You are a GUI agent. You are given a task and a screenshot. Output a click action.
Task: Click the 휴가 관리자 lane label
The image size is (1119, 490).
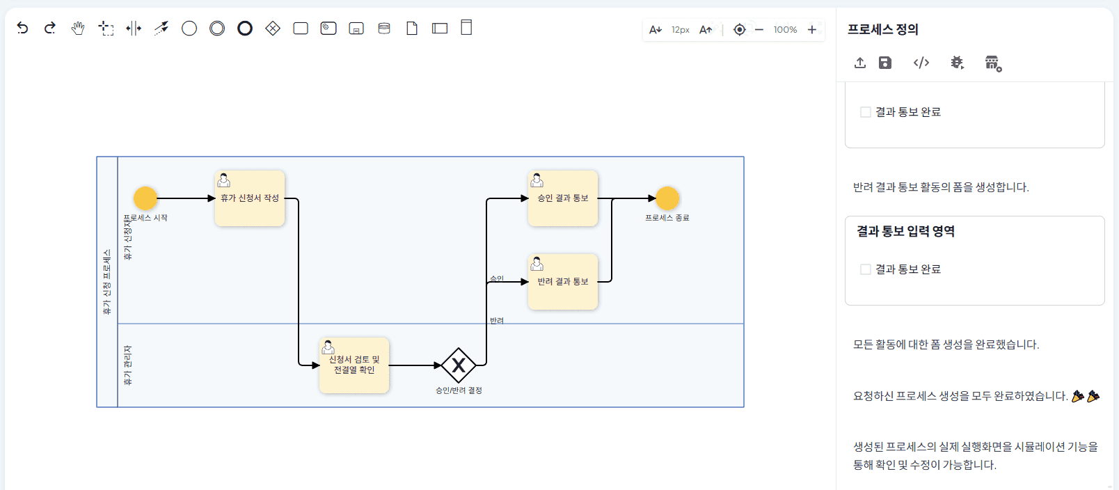click(127, 365)
